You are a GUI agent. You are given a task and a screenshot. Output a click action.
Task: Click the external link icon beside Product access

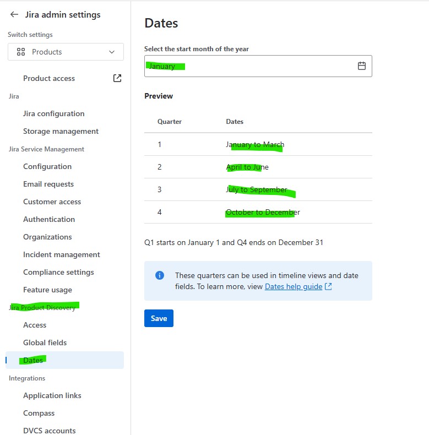click(x=117, y=78)
